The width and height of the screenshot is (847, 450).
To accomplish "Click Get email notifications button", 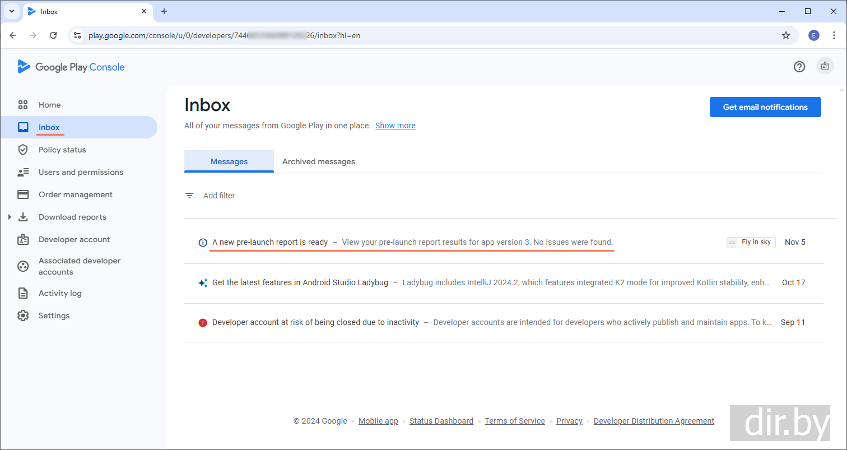I will [x=765, y=107].
